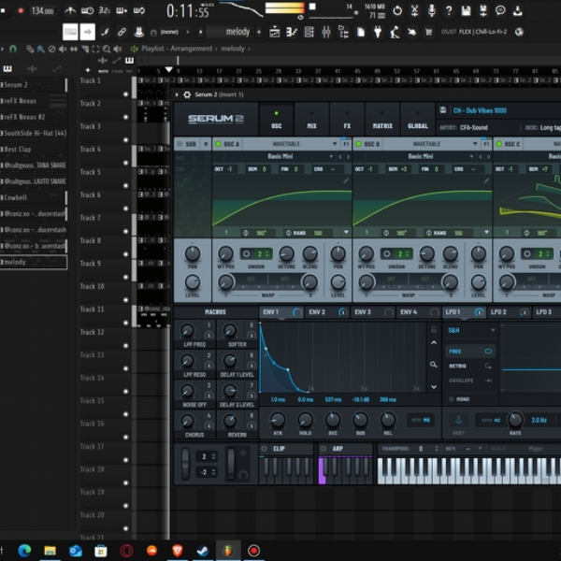
Task: Toggle the metronome icon
Action: click(70, 10)
